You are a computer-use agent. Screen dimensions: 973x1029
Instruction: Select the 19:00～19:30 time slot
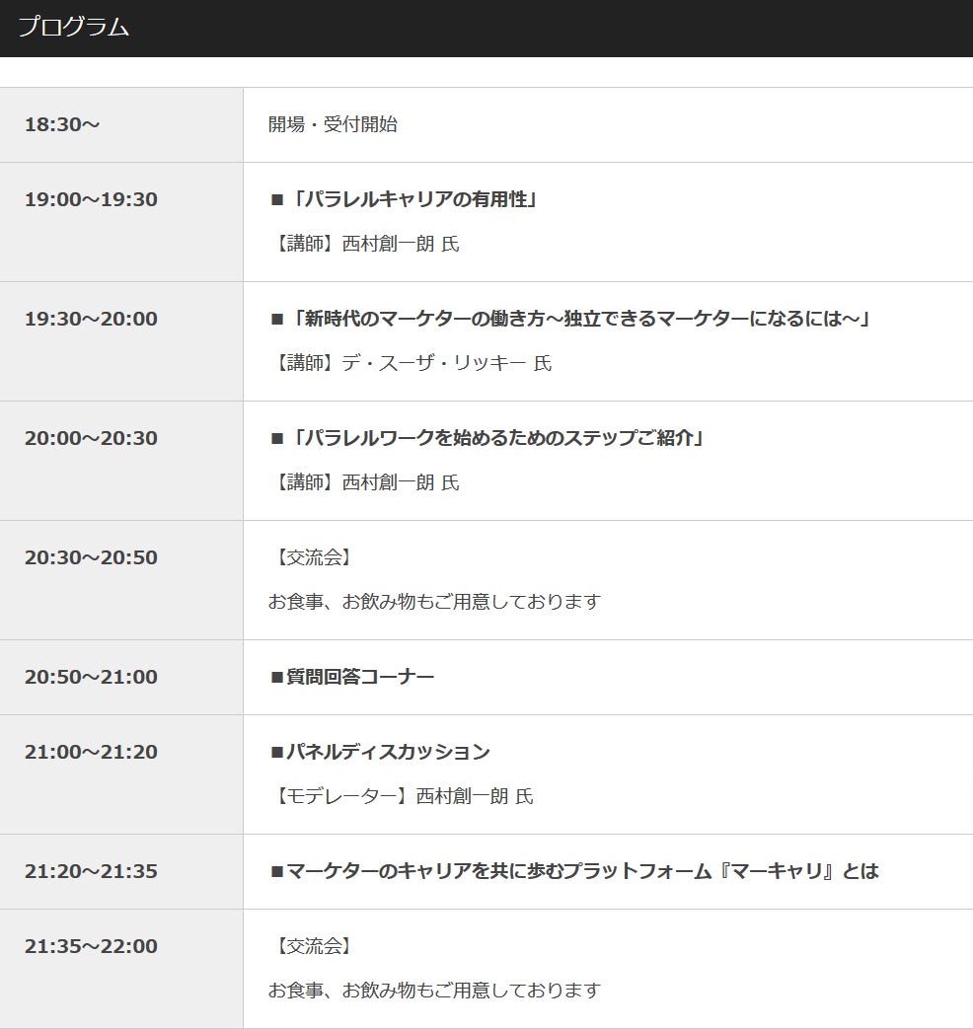(x=91, y=199)
